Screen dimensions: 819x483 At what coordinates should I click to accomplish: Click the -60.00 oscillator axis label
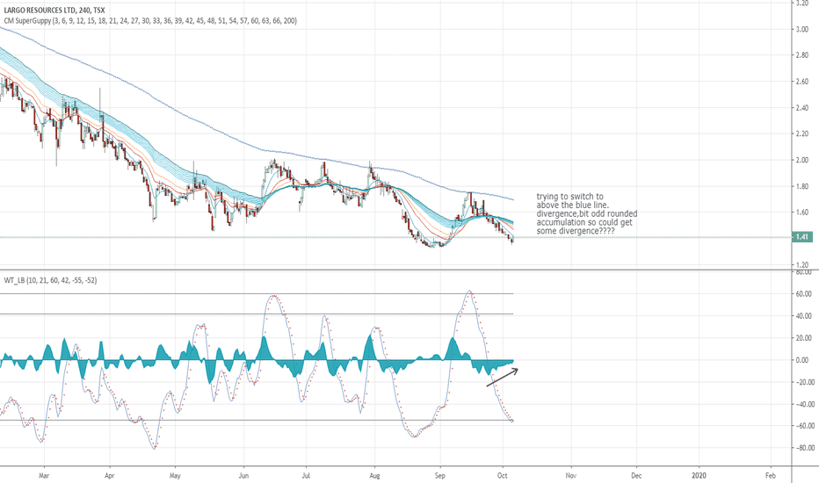click(x=803, y=426)
